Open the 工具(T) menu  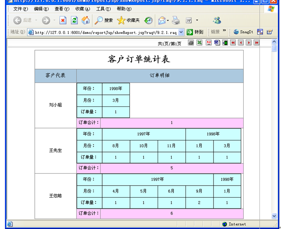103,9
